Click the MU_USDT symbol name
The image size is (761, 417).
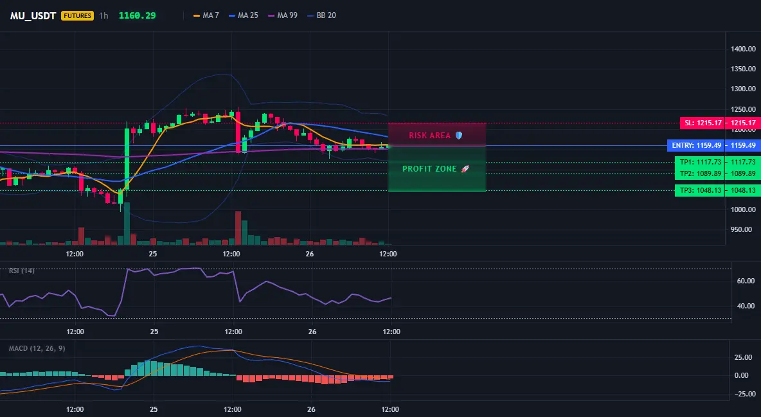point(33,15)
